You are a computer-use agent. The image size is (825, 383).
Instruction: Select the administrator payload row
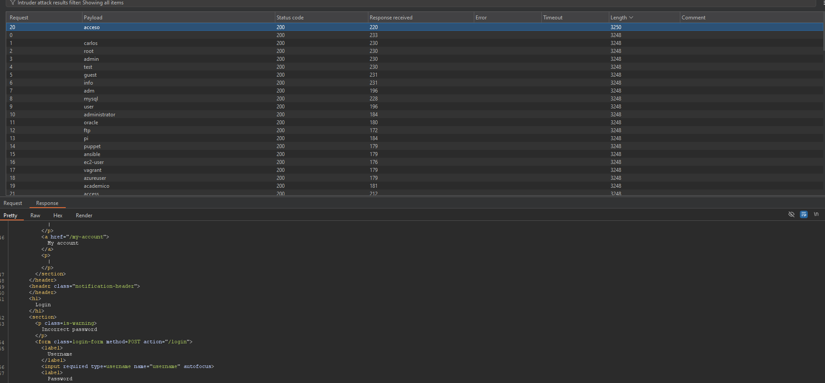[100, 115]
